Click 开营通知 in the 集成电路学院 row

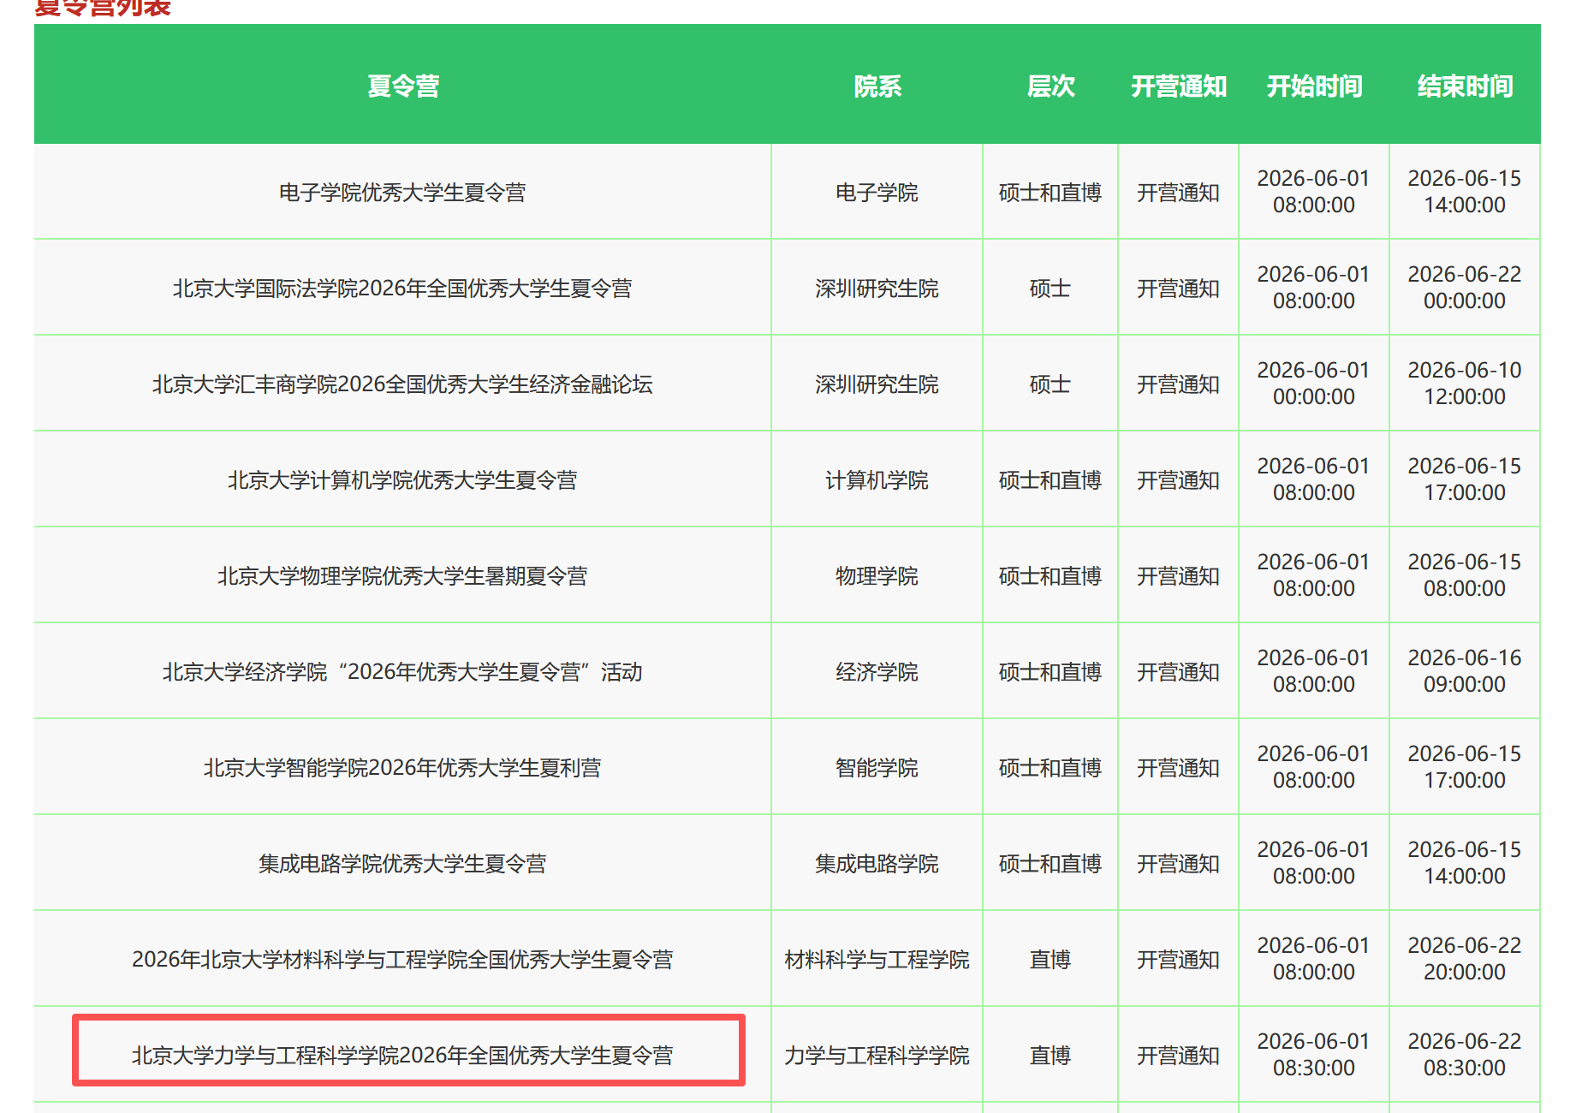[1178, 864]
